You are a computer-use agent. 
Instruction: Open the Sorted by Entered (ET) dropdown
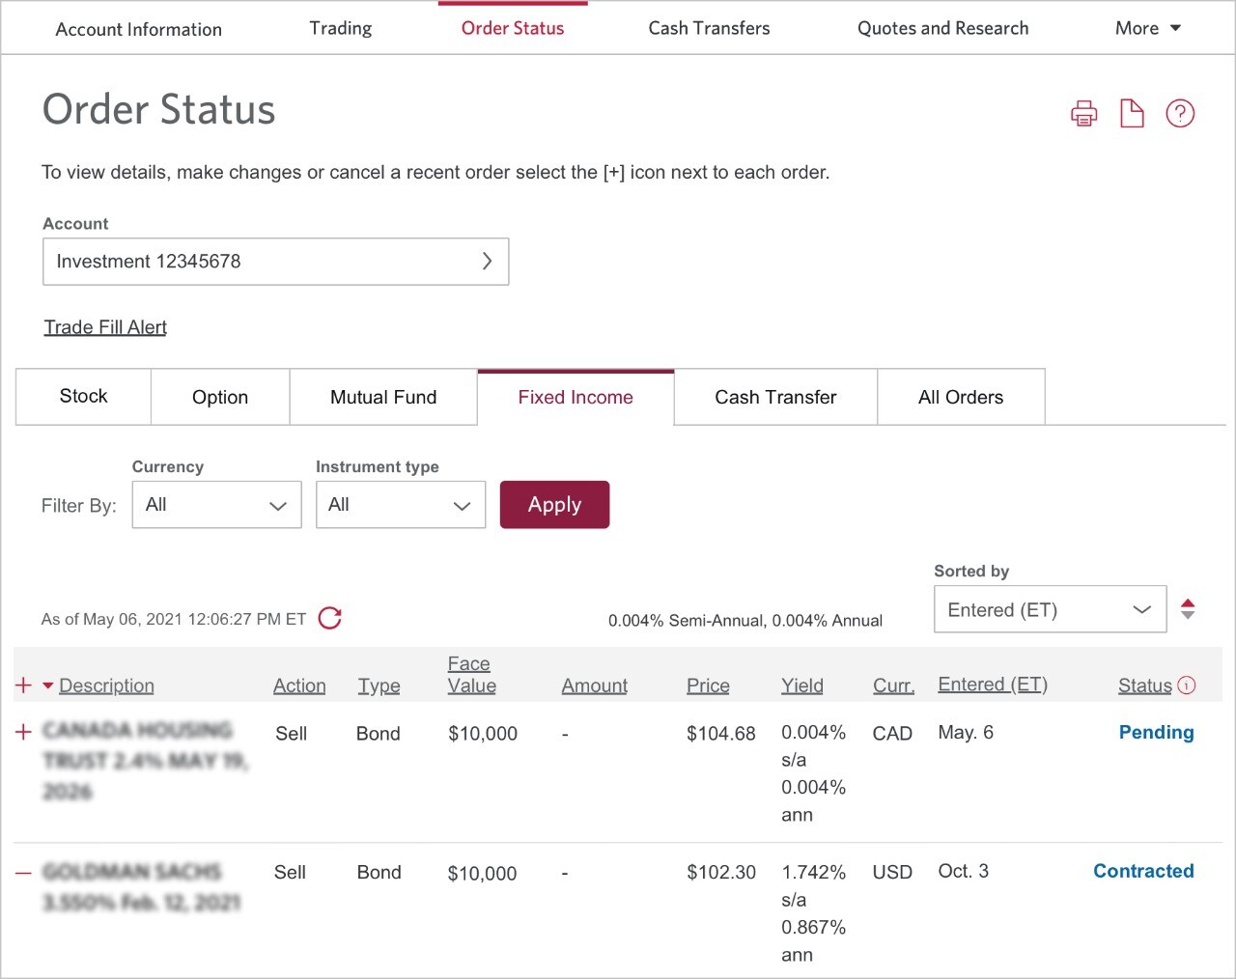1050,609
